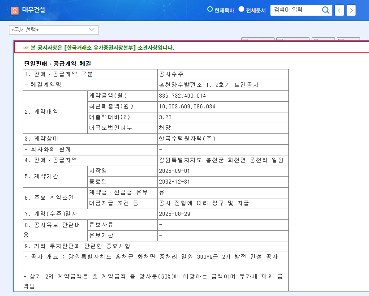Expand the document selection list via its arrow
The width and height of the screenshot is (369, 296).
pyautogui.click(x=91, y=30)
